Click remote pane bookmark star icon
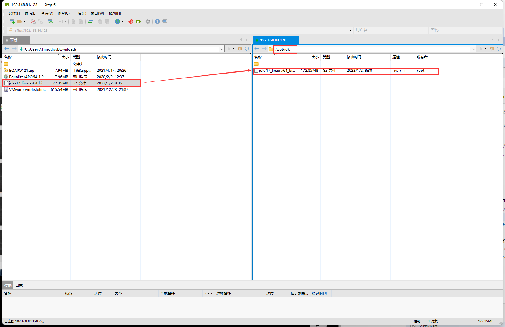This screenshot has height=327, width=505. tap(481, 49)
